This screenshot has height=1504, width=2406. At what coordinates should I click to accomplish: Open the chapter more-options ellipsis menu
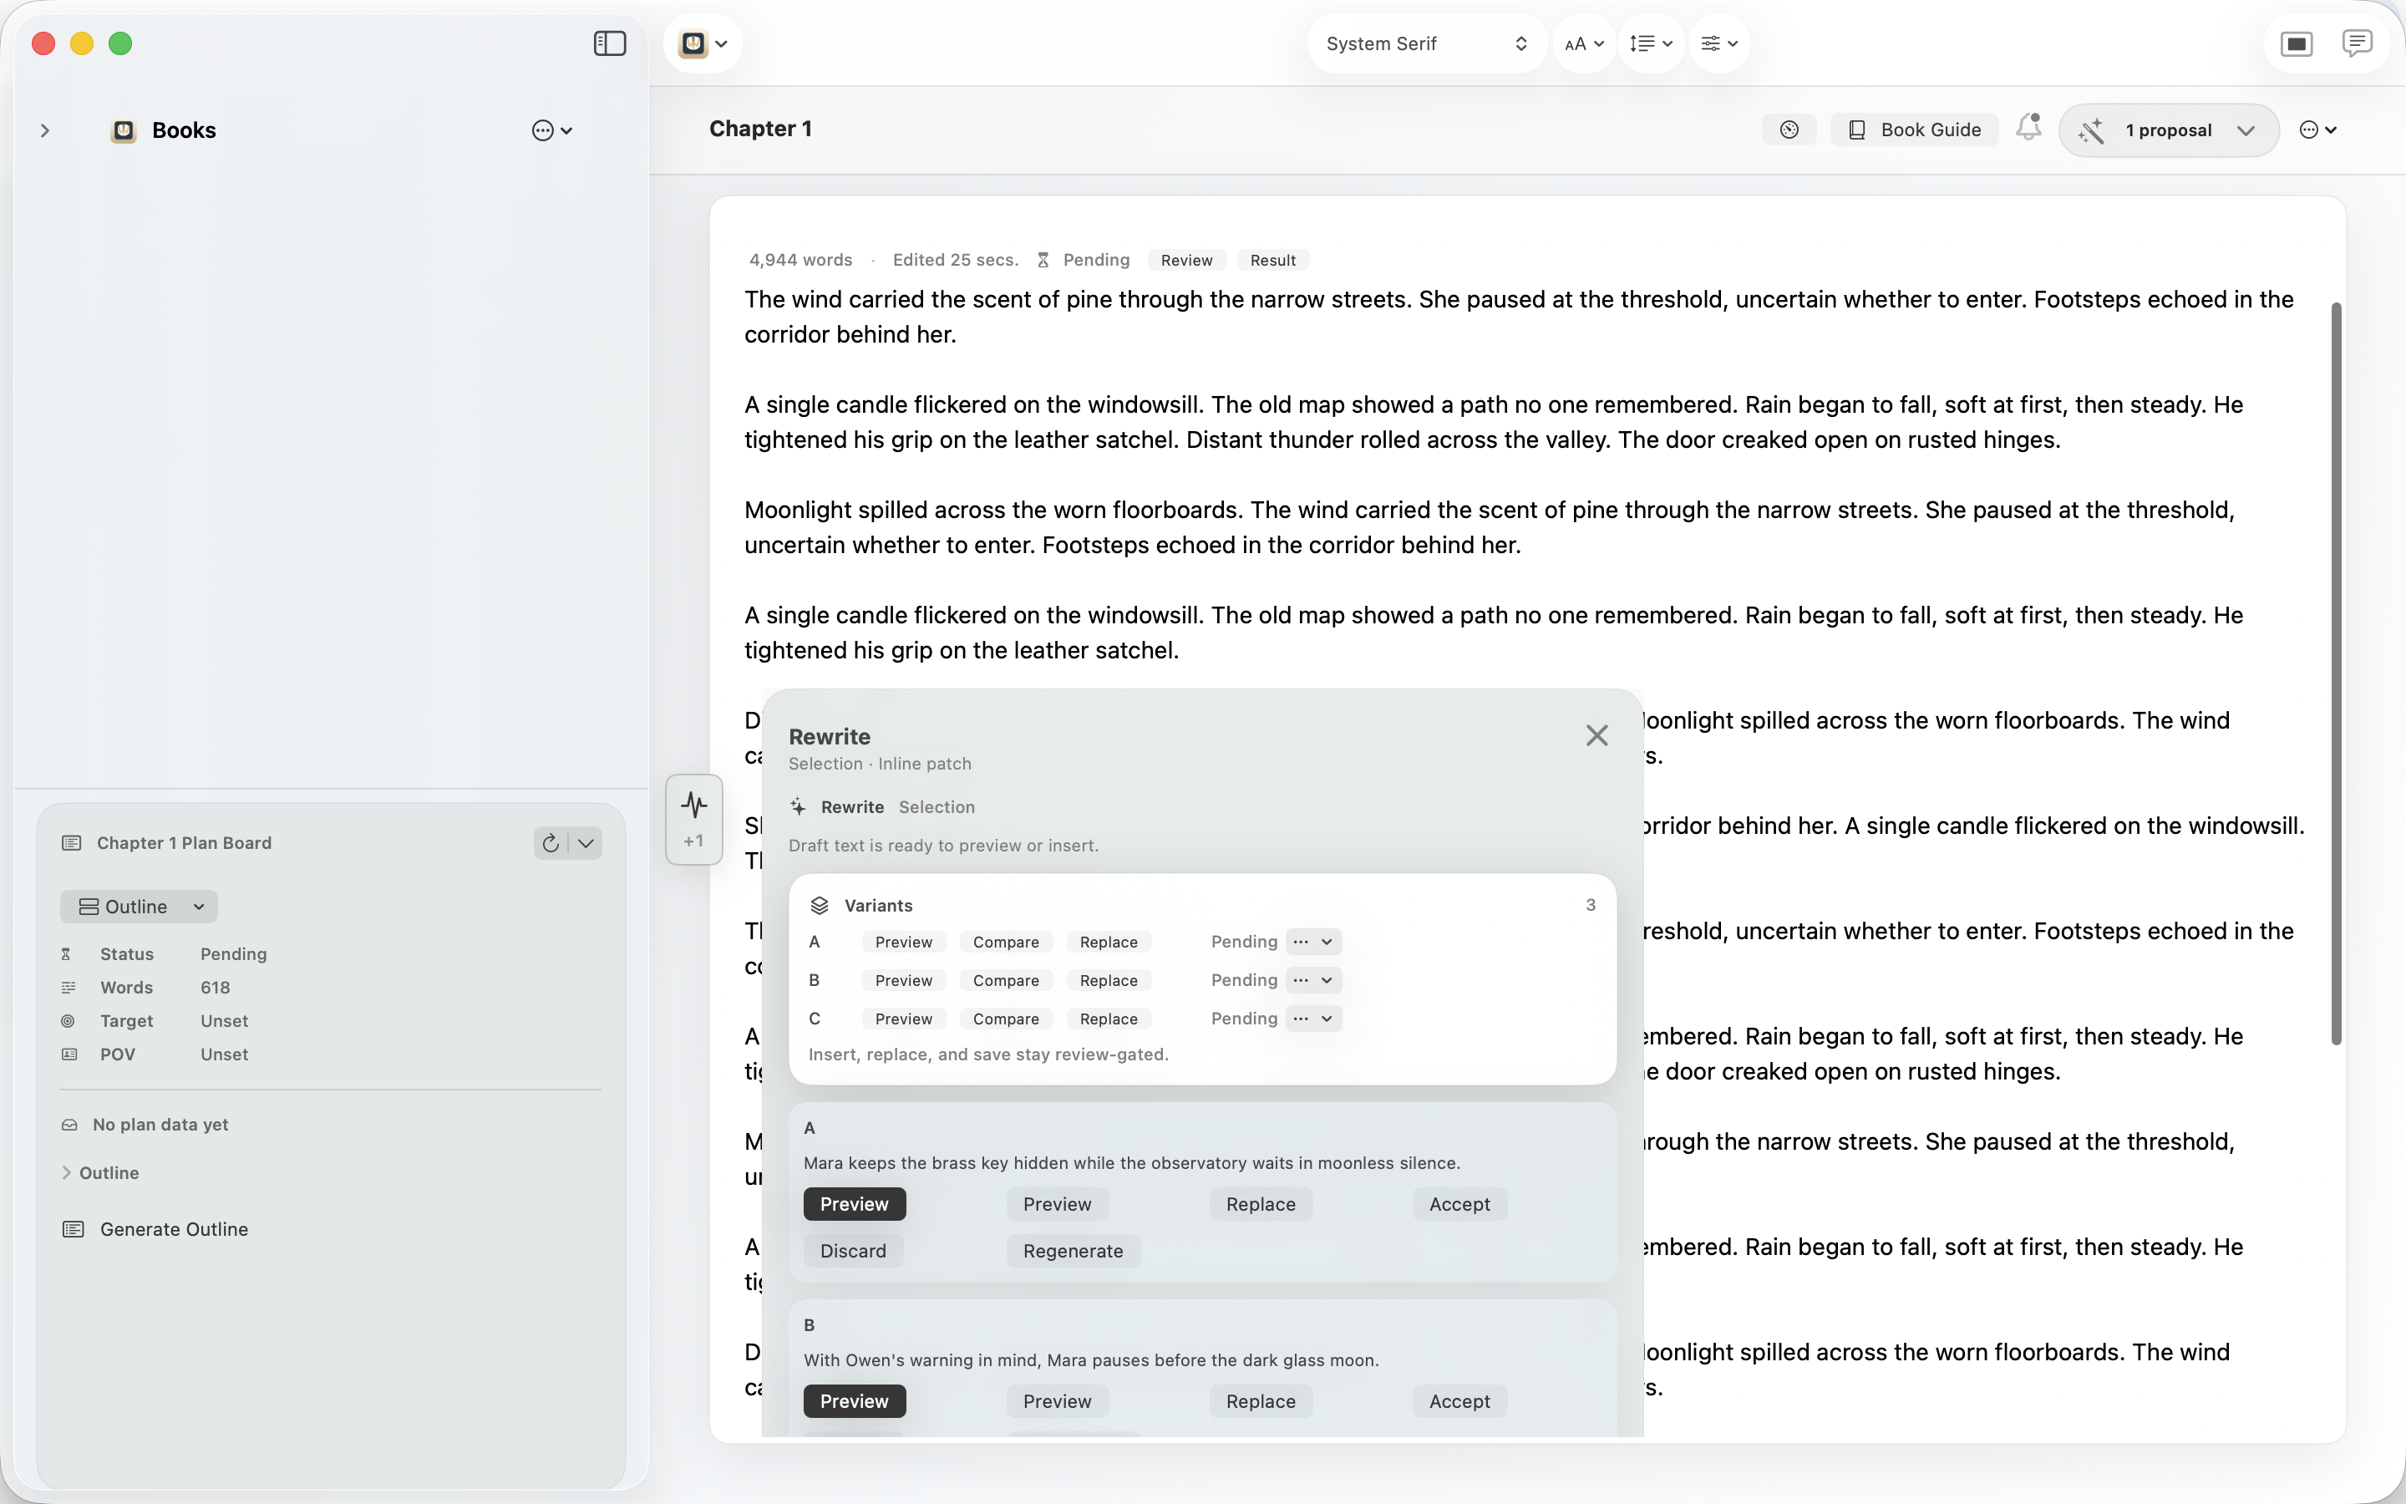coord(2317,130)
